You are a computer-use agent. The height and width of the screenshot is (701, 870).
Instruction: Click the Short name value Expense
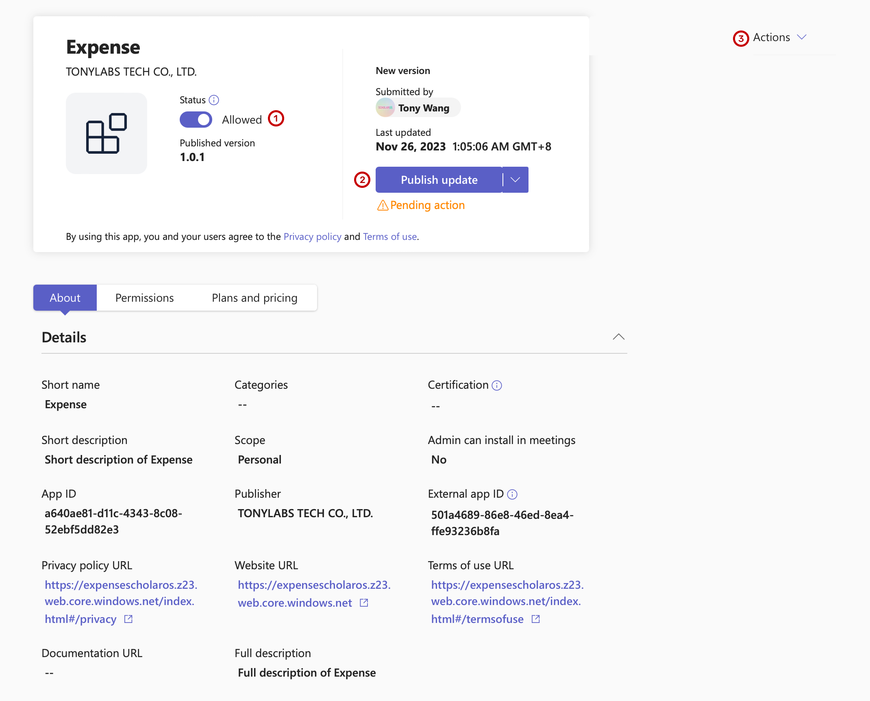(x=66, y=405)
